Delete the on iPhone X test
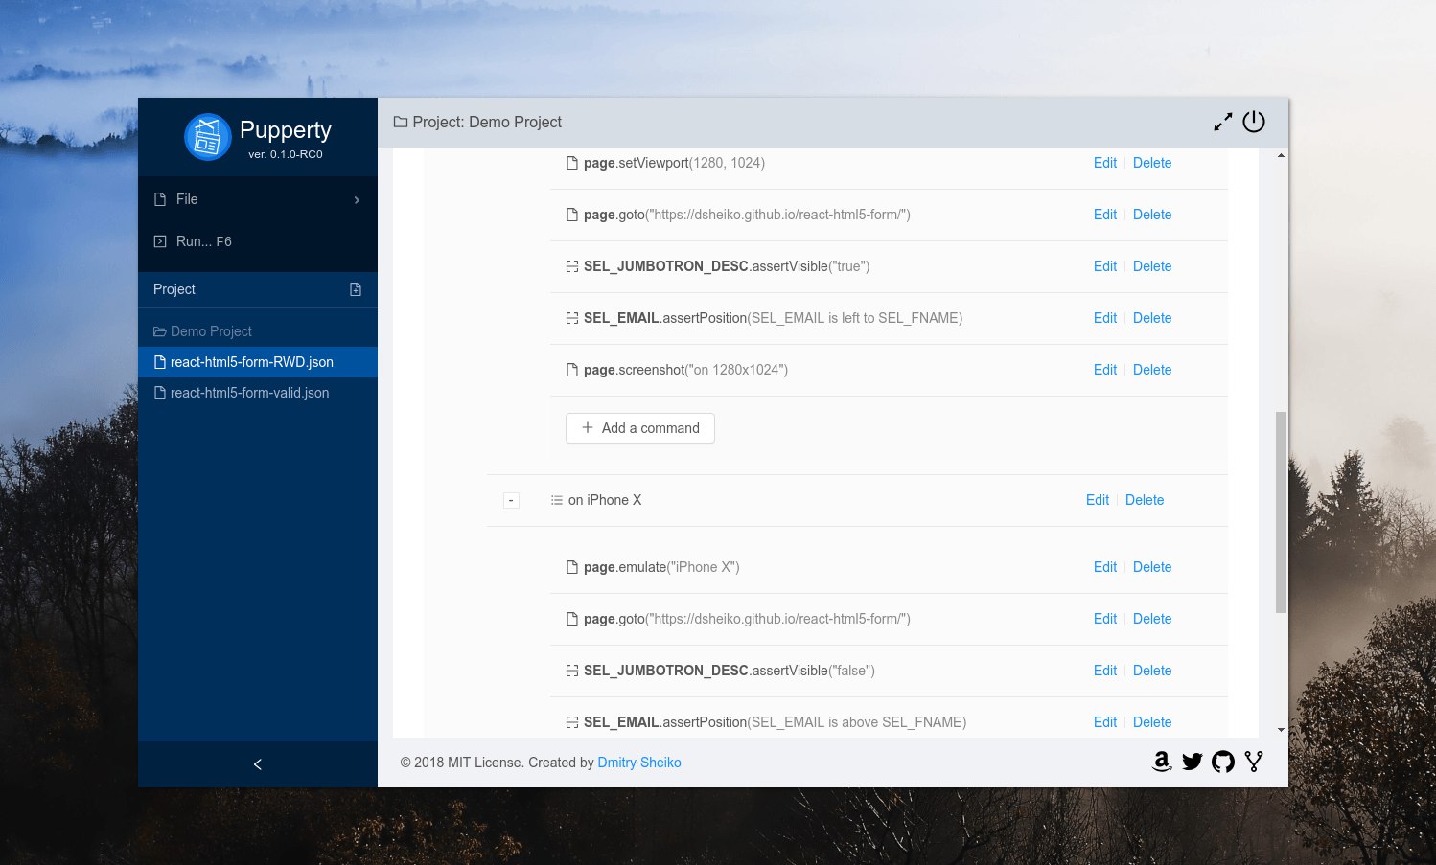This screenshot has width=1436, height=865. (x=1145, y=500)
